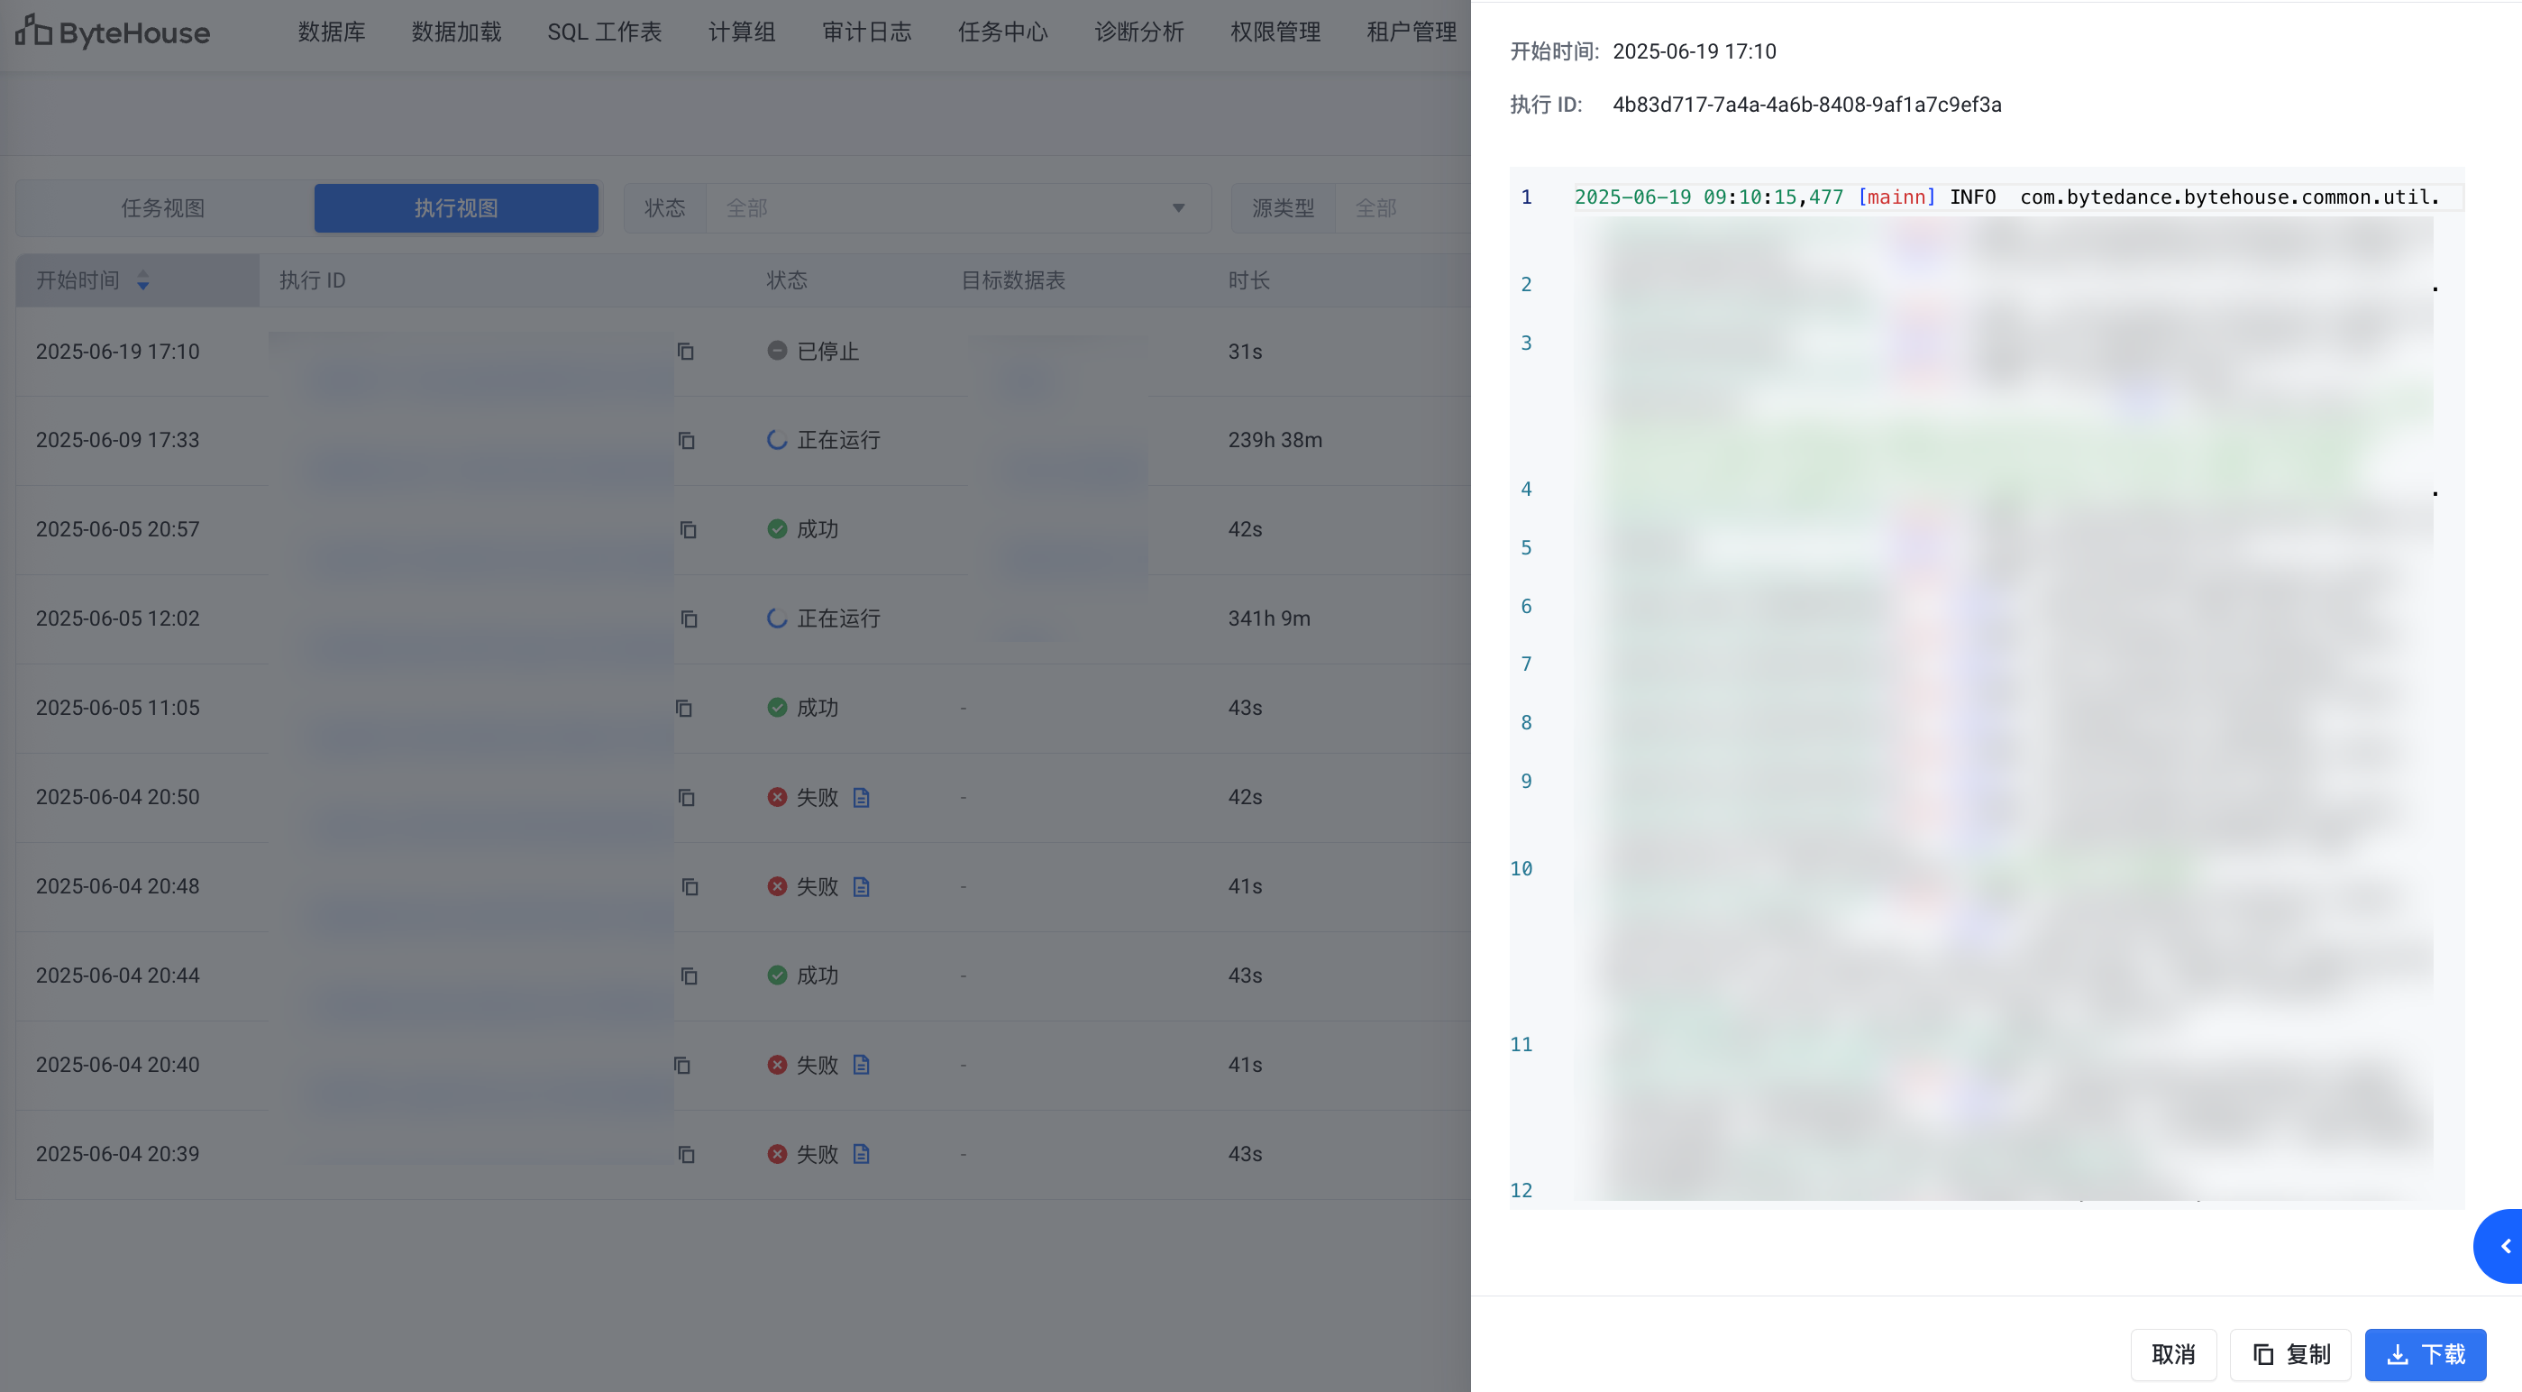Copy execution ID of the 2025-06-19 17:10 row
Screen dimensions: 2522x1392
click(x=685, y=351)
